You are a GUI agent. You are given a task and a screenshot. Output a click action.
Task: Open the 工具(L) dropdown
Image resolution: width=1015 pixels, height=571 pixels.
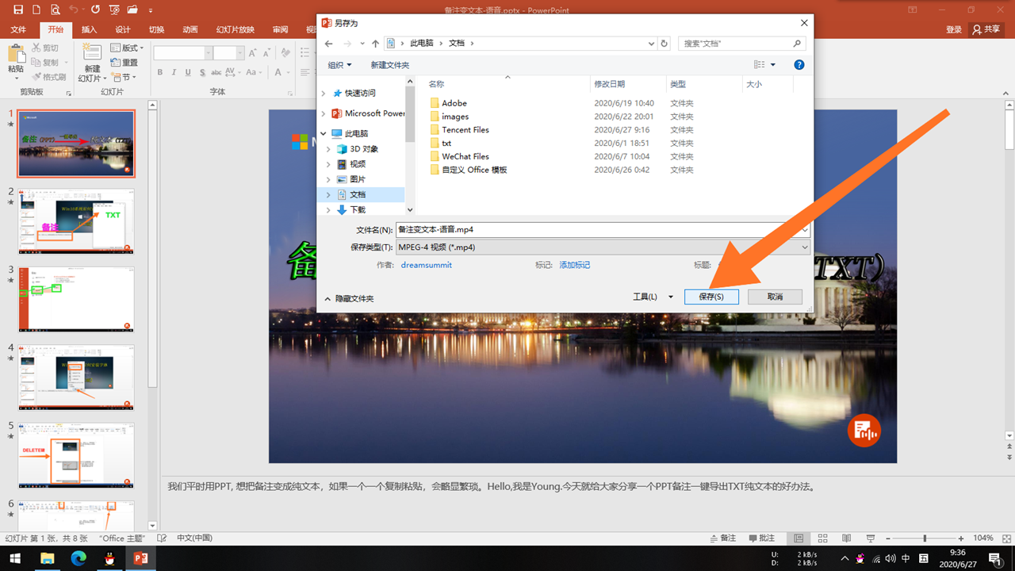point(653,297)
